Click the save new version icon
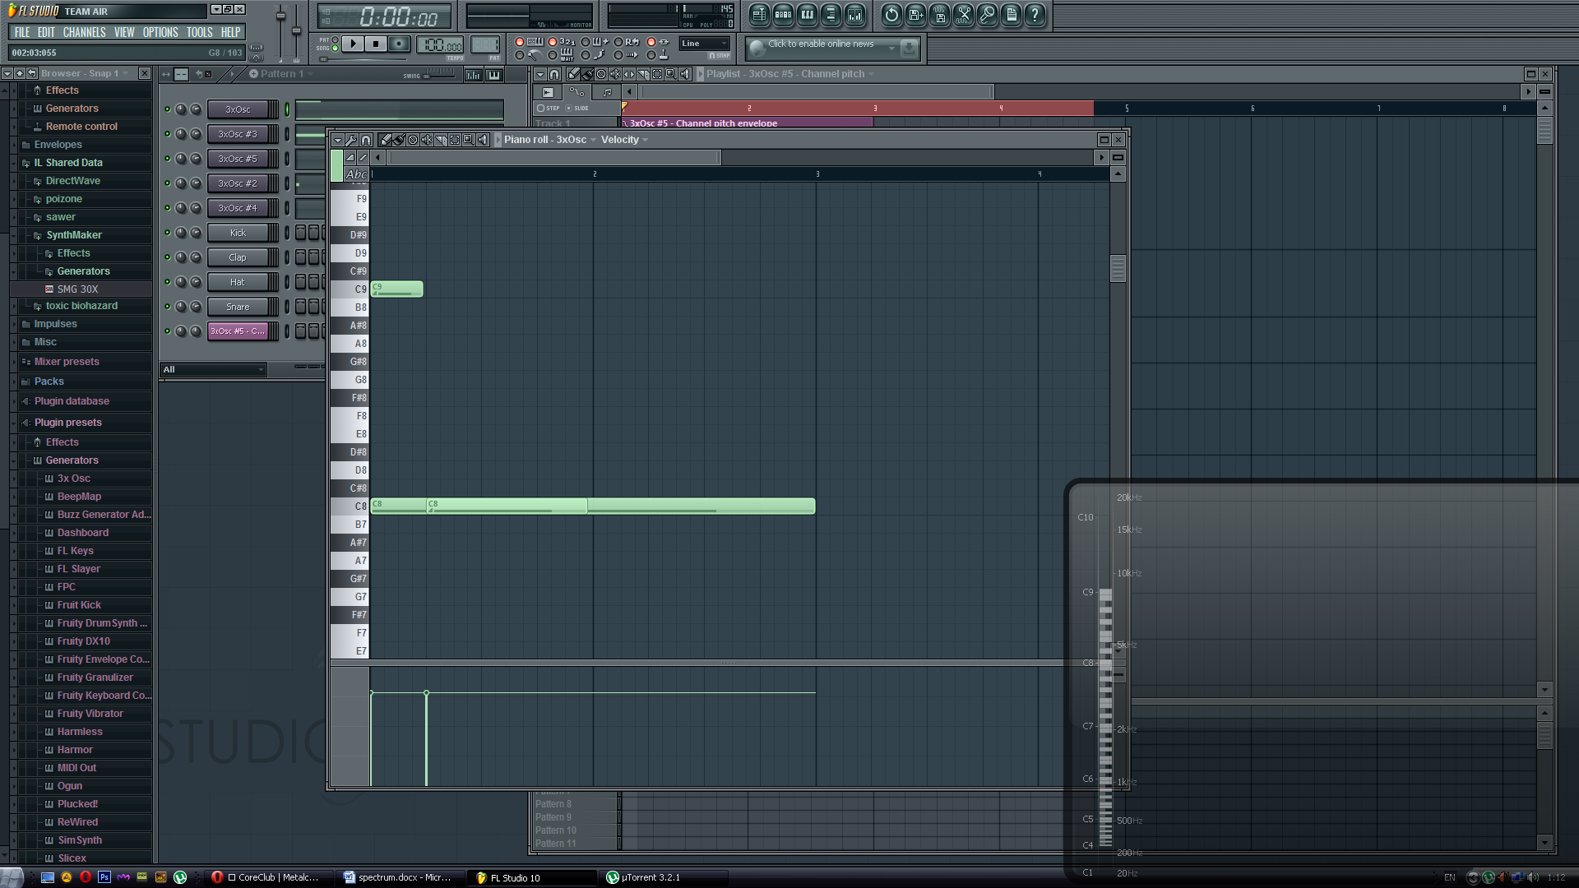This screenshot has height=888, width=1579. pos(915,14)
